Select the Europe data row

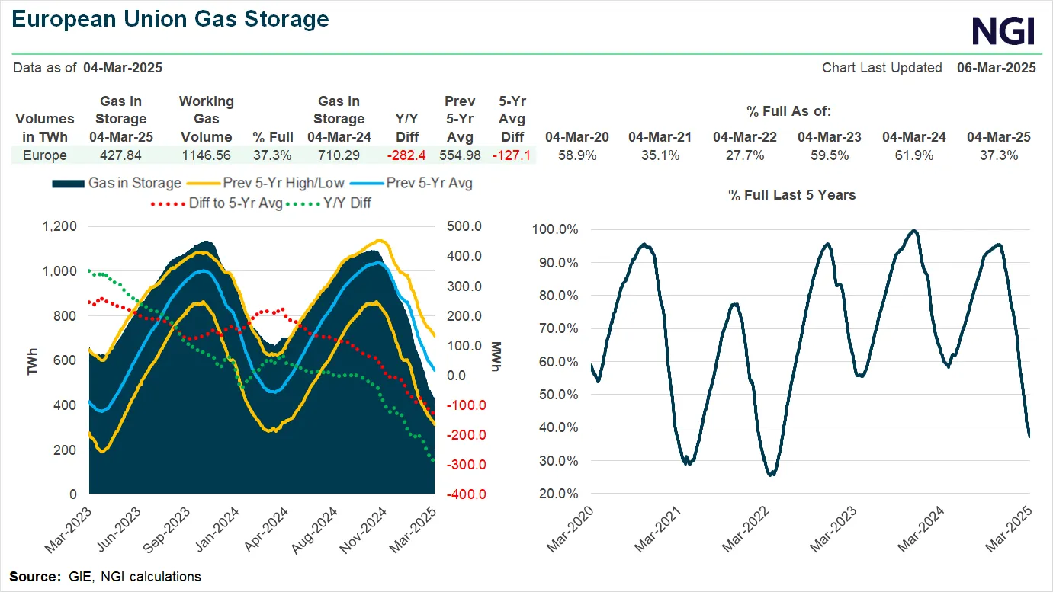tap(43, 155)
